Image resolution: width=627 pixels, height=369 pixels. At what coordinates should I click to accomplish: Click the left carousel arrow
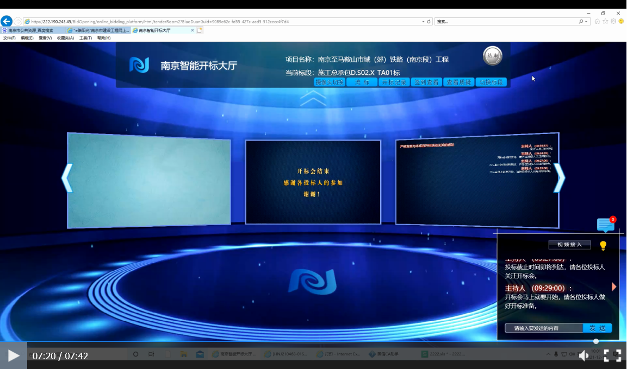click(x=67, y=178)
